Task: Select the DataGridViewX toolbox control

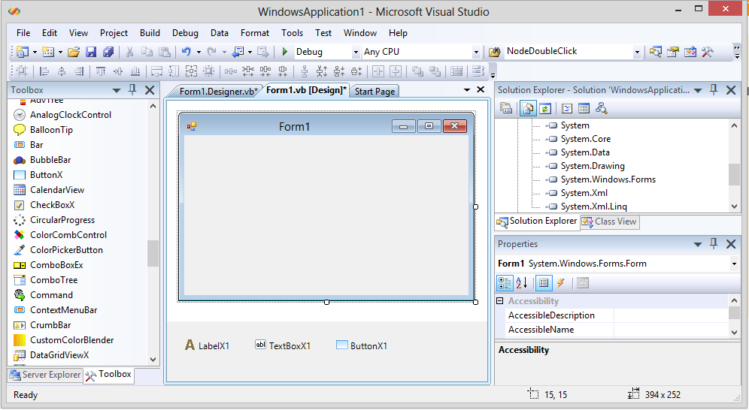Action: point(59,355)
